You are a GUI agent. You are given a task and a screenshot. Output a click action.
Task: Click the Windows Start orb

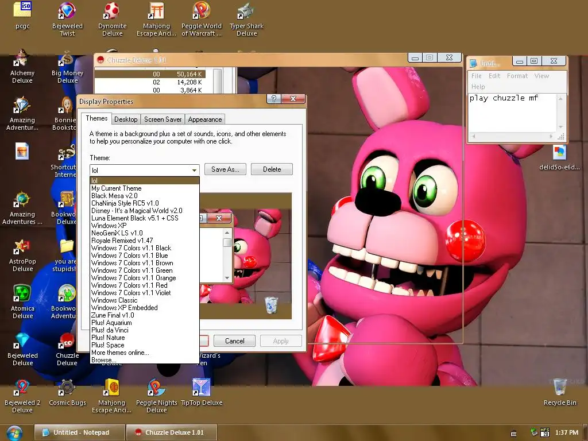[14, 433]
